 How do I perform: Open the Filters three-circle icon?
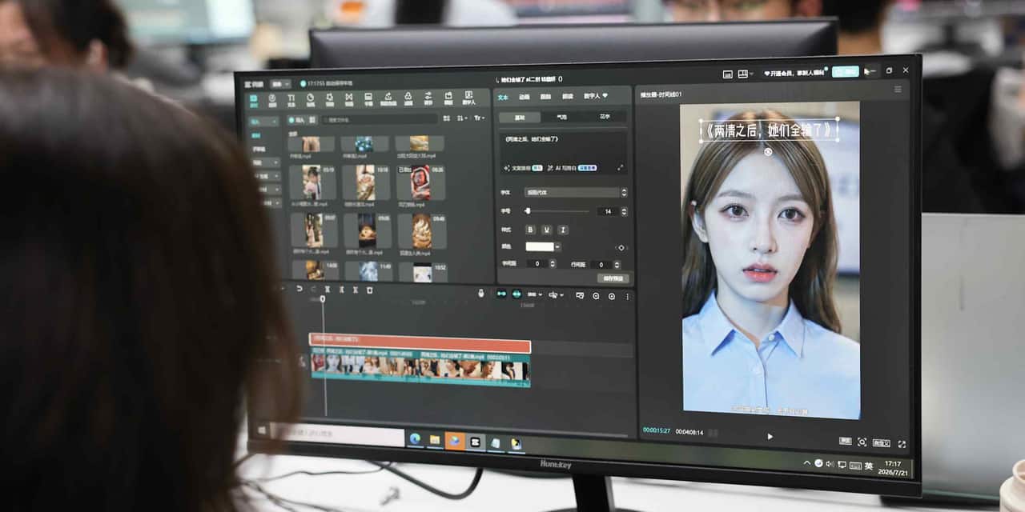(408, 99)
